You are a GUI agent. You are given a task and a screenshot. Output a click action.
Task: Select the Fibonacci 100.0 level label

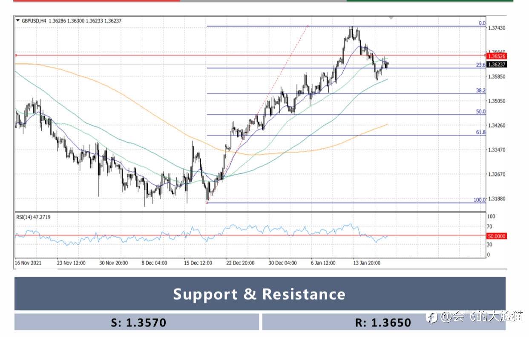(x=480, y=200)
